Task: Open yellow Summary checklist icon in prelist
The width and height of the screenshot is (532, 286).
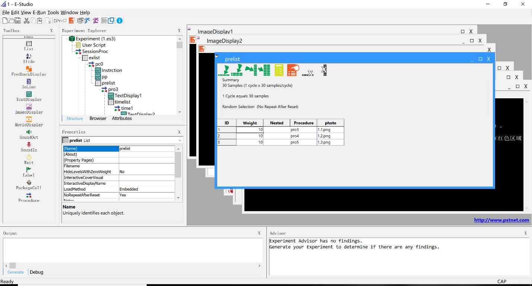Action: [x=279, y=70]
